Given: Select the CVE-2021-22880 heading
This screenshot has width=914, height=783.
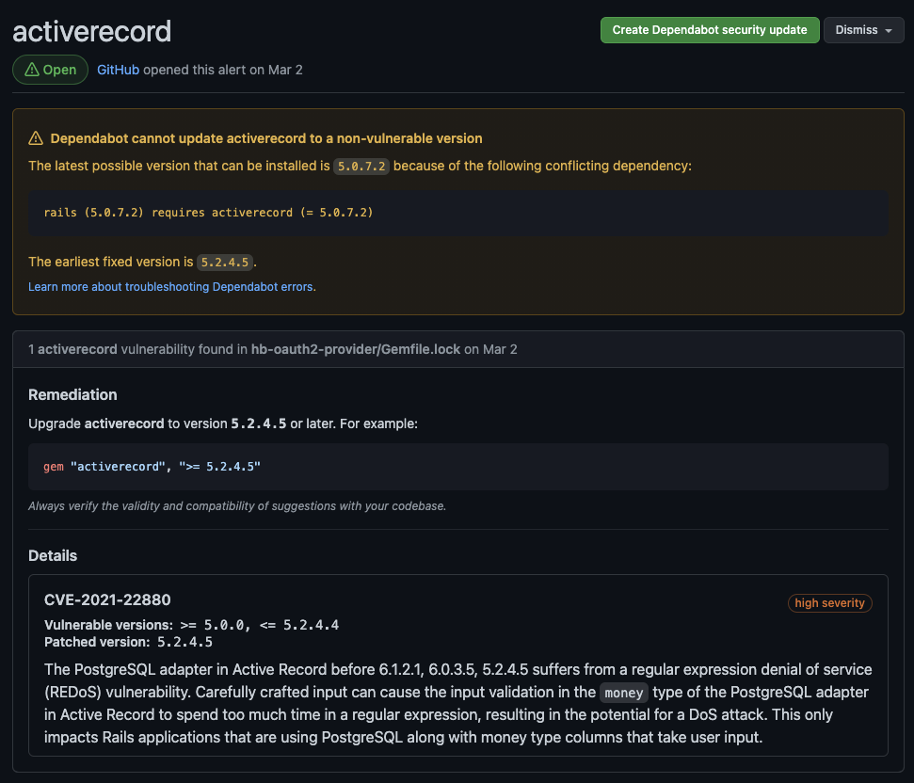Looking at the screenshot, I should [106, 599].
